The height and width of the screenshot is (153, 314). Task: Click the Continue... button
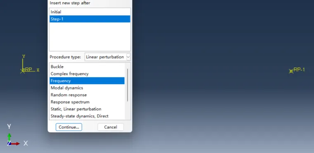pyautogui.click(x=69, y=127)
